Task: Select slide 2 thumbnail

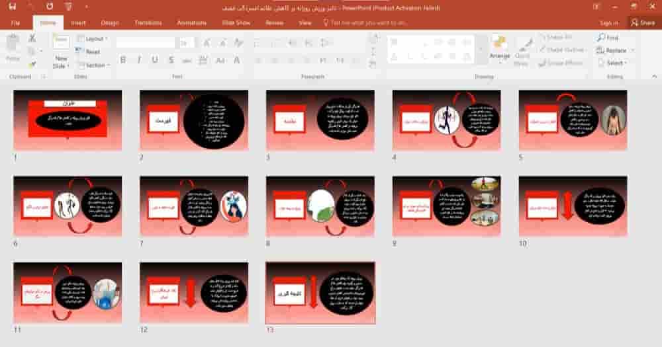Action: click(194, 120)
